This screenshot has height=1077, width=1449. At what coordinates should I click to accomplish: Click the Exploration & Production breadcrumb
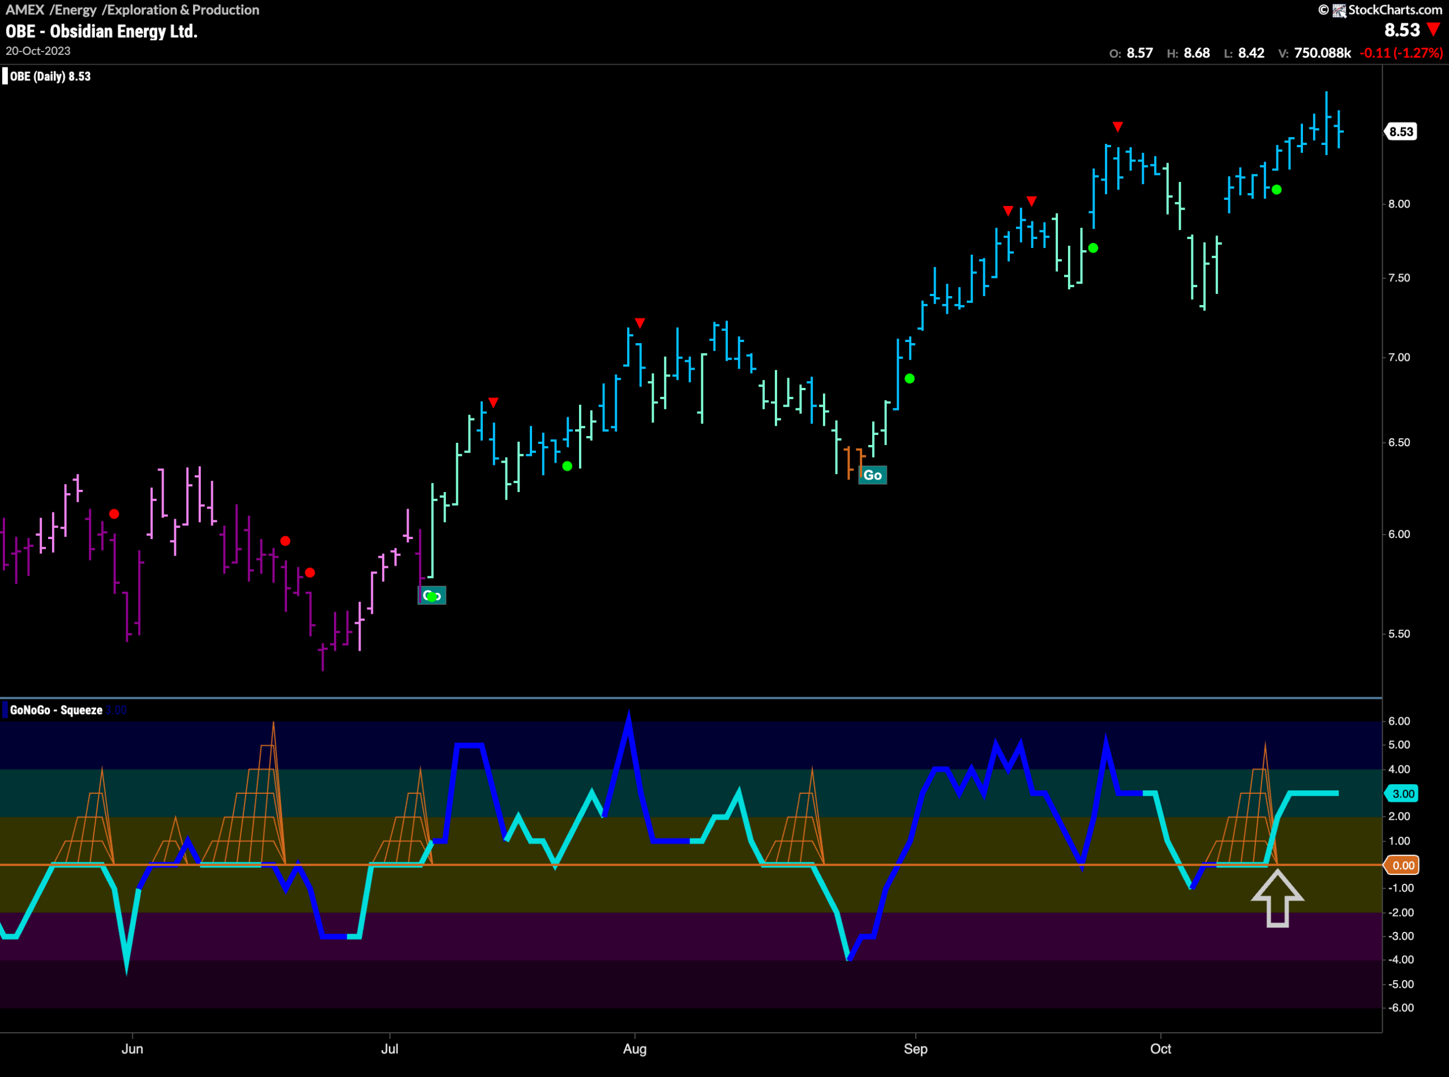[x=183, y=10]
